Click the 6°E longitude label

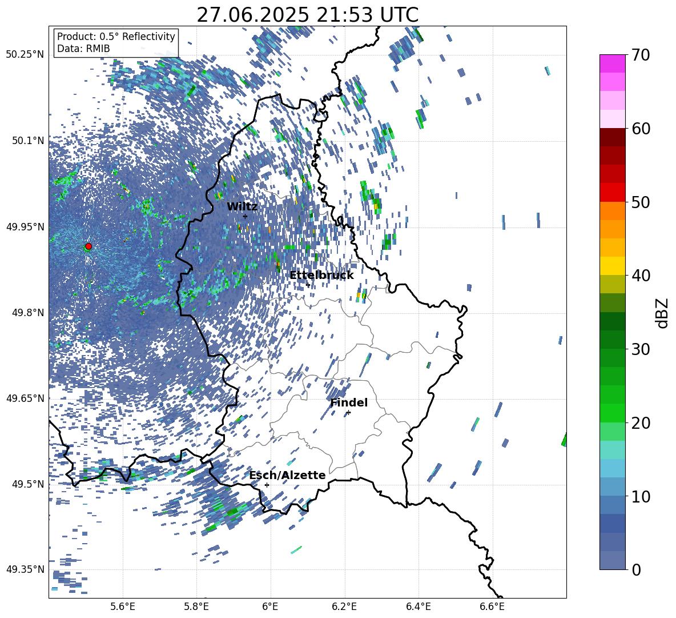click(x=270, y=607)
